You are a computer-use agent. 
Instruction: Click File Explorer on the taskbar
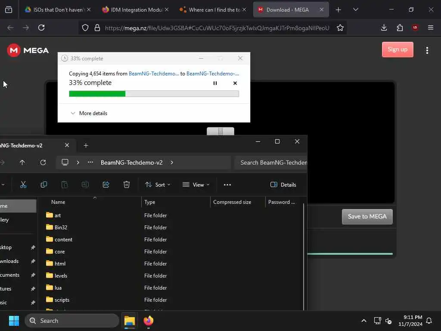(129, 321)
